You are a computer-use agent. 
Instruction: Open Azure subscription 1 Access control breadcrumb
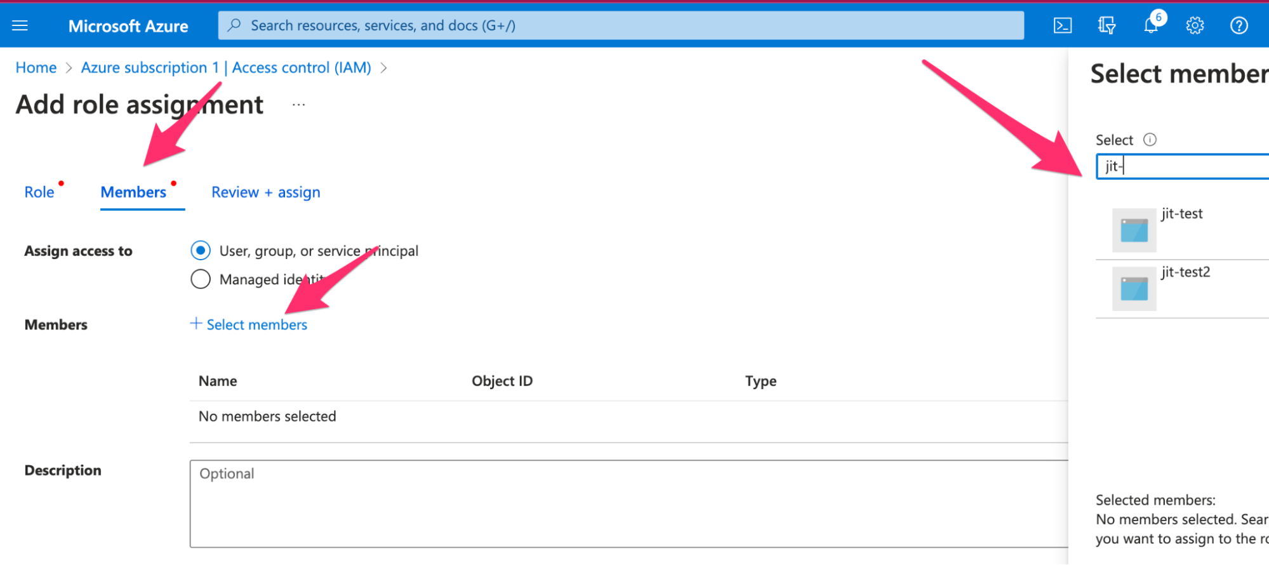pos(226,67)
